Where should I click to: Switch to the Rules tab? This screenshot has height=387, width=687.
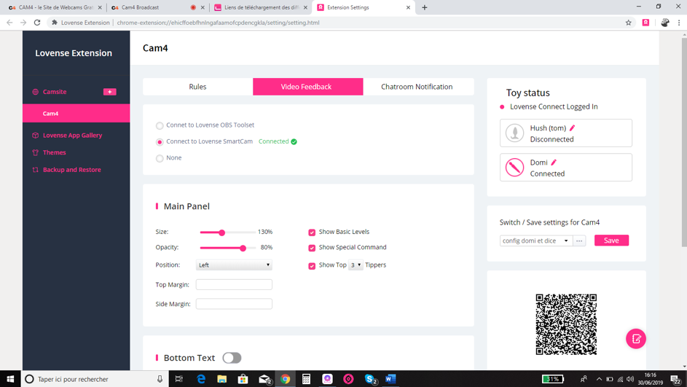coord(197,87)
